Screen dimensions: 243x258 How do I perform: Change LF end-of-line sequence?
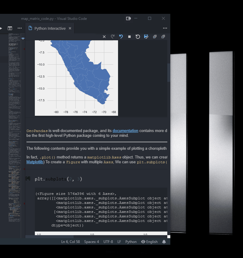point(119,242)
